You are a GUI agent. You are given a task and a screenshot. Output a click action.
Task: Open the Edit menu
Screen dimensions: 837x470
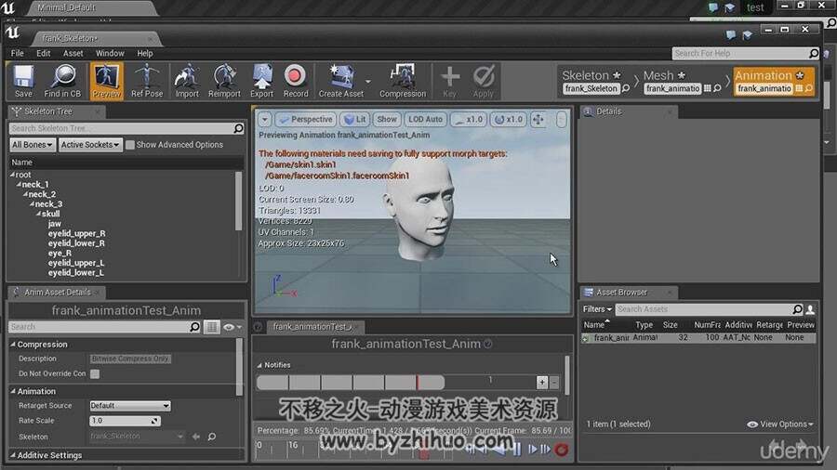click(x=43, y=53)
